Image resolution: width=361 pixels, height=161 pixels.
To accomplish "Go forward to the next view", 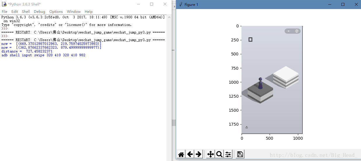I will pyautogui.click(x=199, y=154).
